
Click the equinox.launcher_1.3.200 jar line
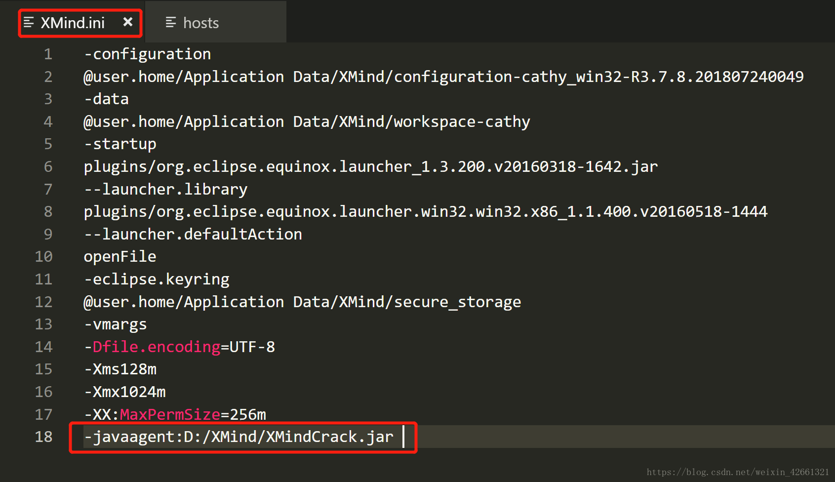coord(371,166)
